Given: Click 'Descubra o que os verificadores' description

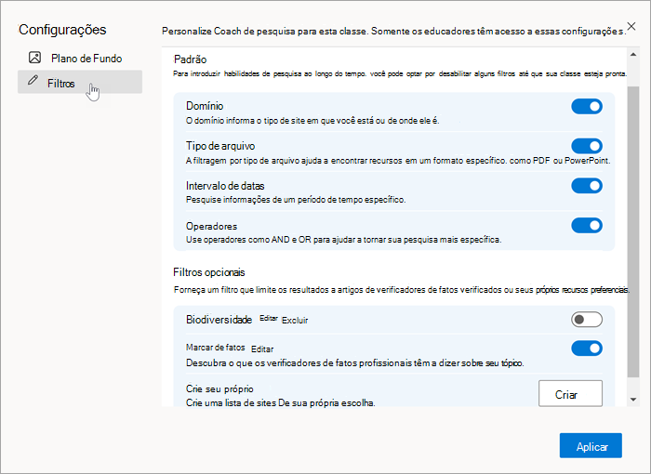Looking at the screenshot, I should [355, 363].
